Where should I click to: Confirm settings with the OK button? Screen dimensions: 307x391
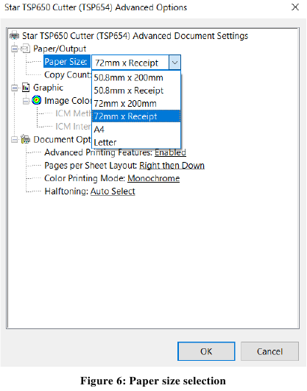206,351
